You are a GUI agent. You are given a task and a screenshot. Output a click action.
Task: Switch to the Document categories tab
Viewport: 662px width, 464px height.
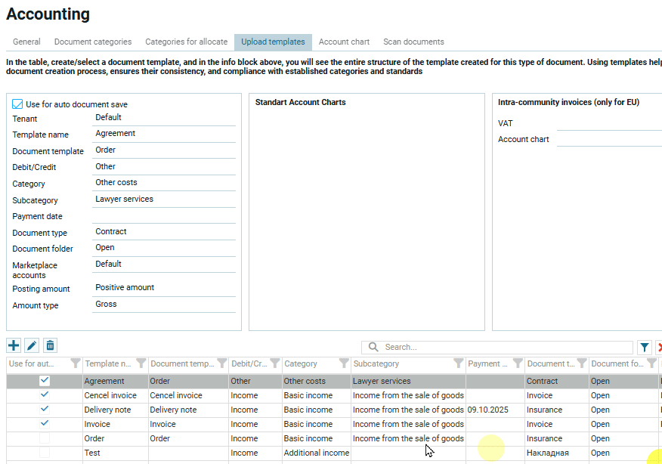[x=93, y=42]
